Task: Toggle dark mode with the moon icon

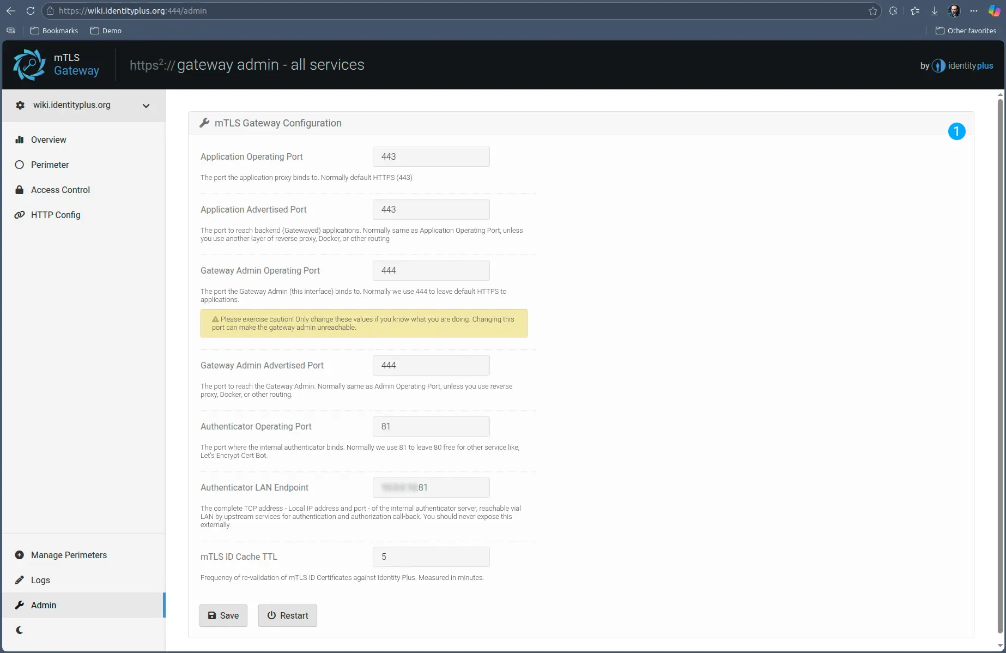Action: 20,630
